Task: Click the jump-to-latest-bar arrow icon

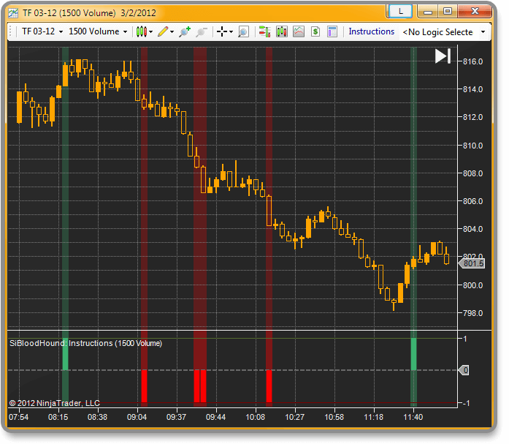Action: pyautogui.click(x=443, y=56)
